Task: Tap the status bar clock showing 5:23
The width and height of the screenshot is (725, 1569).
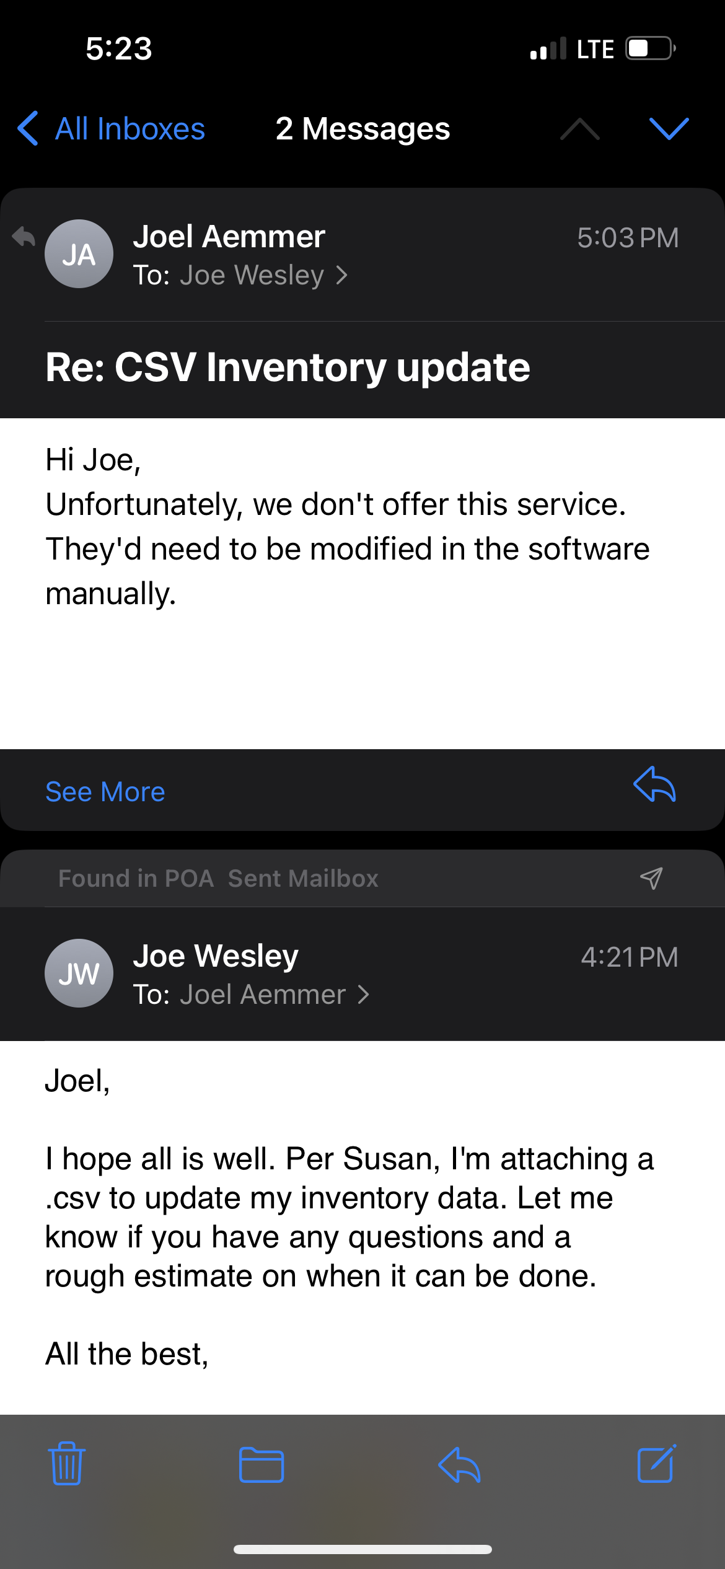Action: [118, 48]
